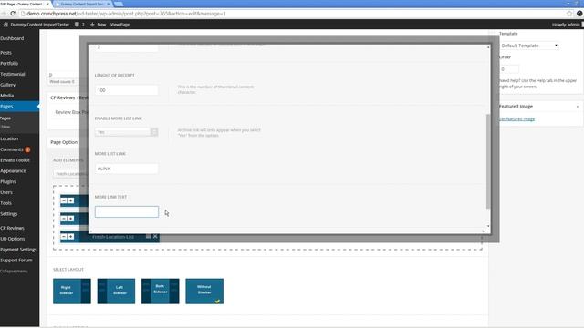Open View Page in admin bar
Screen dimensions: 584x328
(120, 25)
